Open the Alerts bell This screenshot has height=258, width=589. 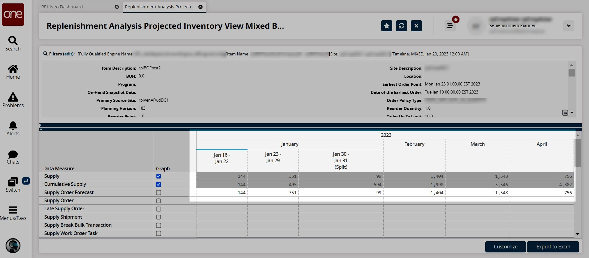(13, 129)
